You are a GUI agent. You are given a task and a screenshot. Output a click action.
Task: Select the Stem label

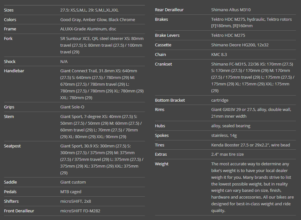tap(9, 116)
